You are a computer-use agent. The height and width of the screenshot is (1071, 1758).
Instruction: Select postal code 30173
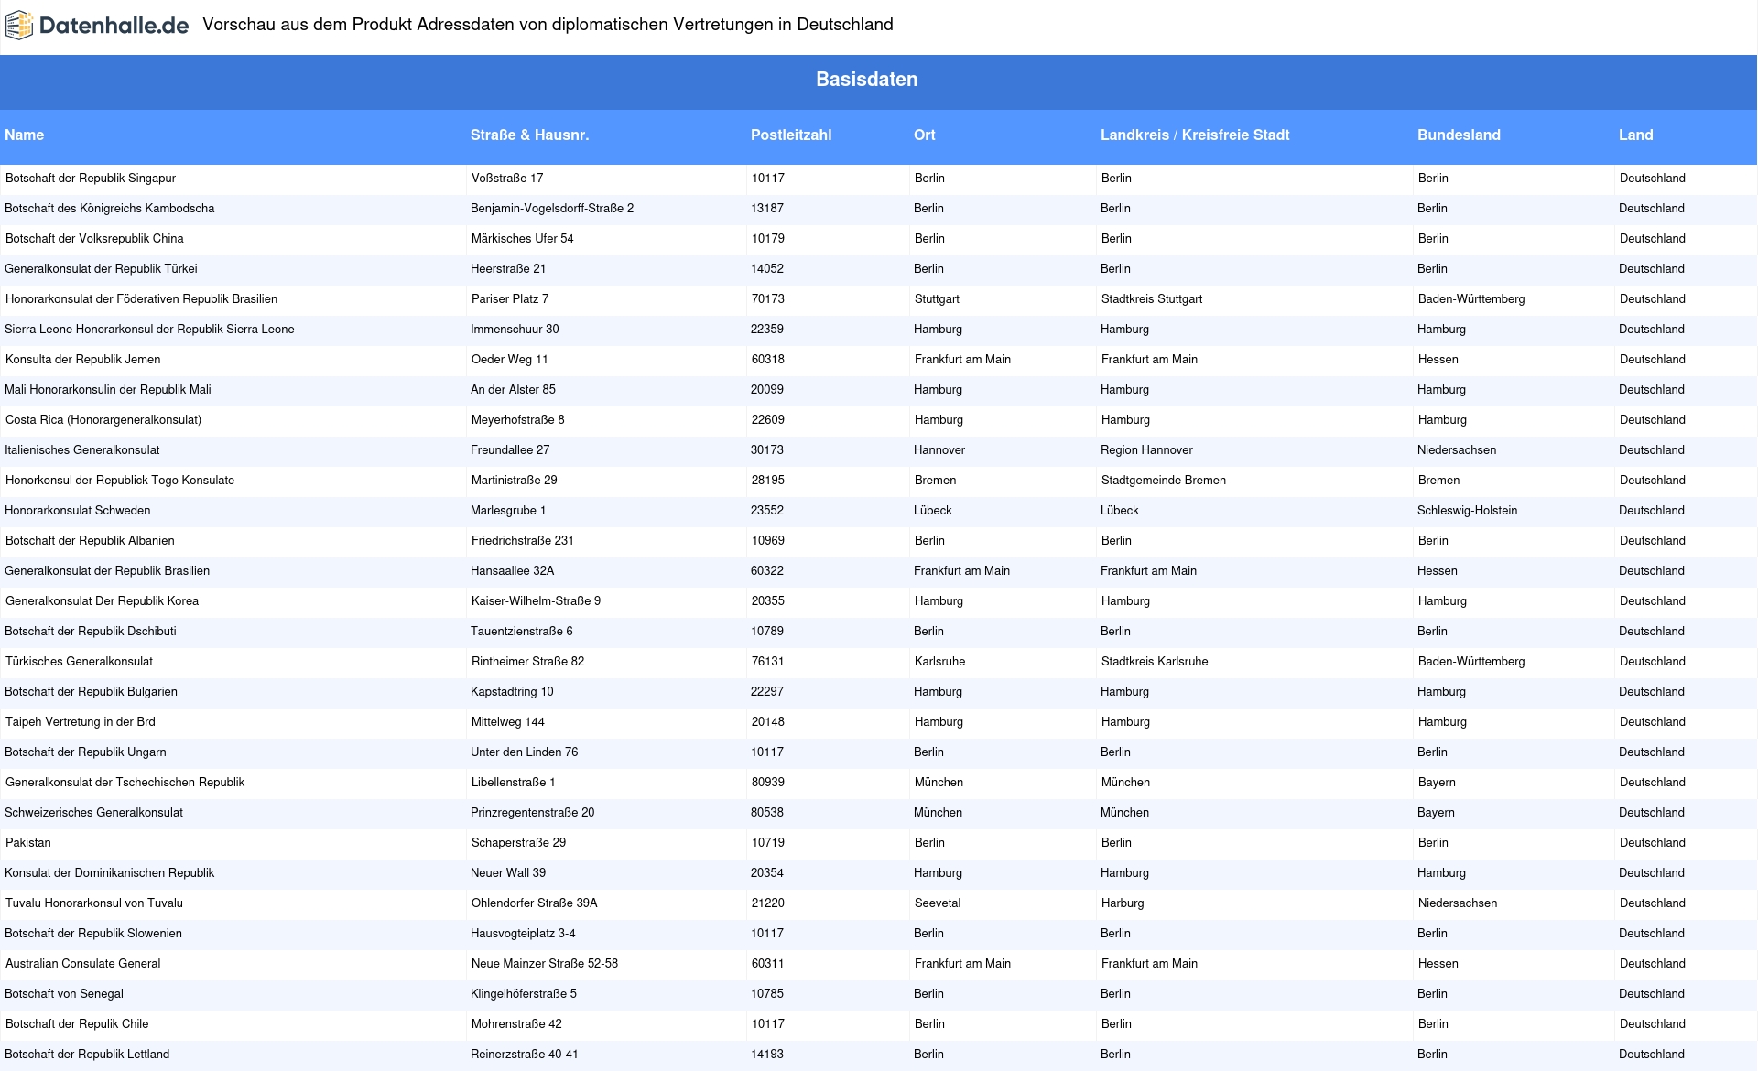(767, 449)
